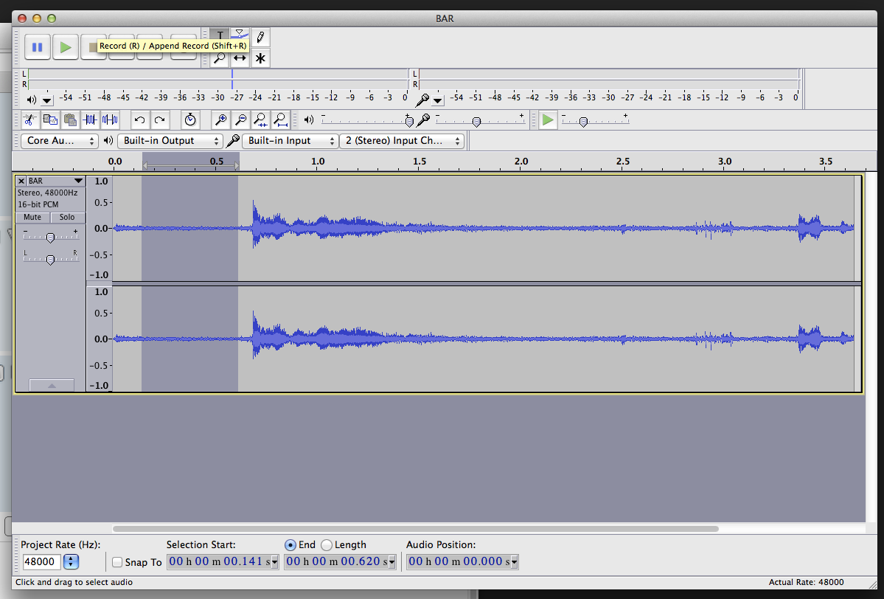Viewport: 884px width, 599px height.
Task: Open the Built-in Input device dropdown
Action: point(290,140)
